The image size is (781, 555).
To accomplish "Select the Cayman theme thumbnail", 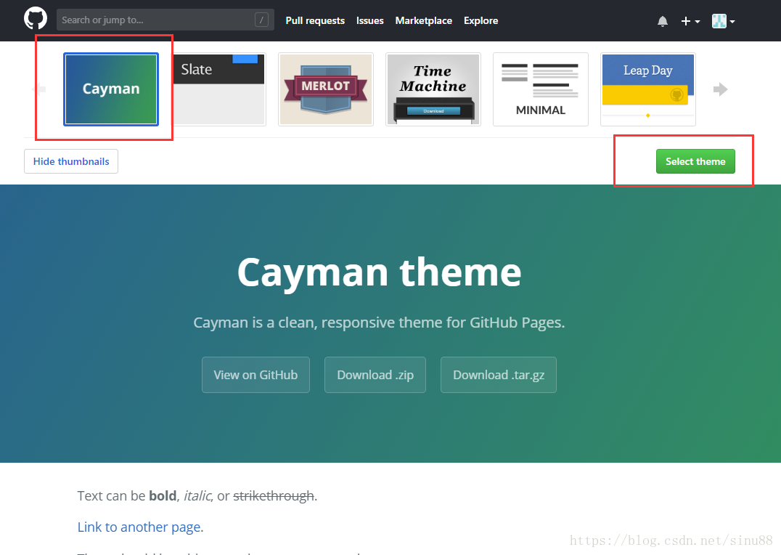I will (111, 89).
